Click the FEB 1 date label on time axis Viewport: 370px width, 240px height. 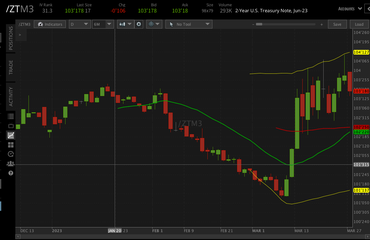click(x=157, y=231)
